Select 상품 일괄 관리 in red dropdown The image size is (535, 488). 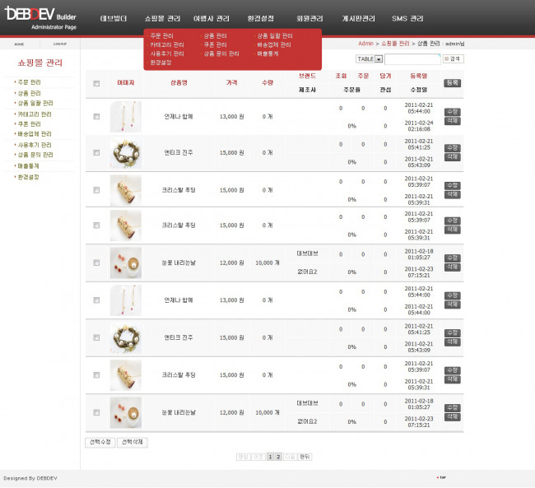275,36
